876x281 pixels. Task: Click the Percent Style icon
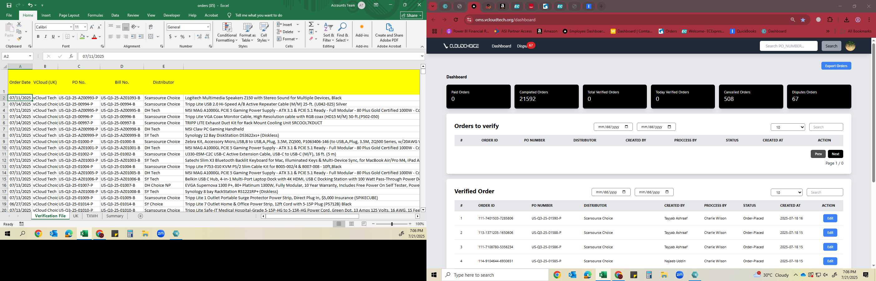coord(183,37)
